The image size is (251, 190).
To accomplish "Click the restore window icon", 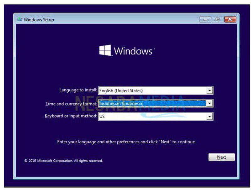I will (x=218, y=19).
